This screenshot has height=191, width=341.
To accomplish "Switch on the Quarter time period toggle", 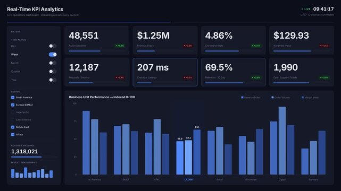I will pos(53,71).
